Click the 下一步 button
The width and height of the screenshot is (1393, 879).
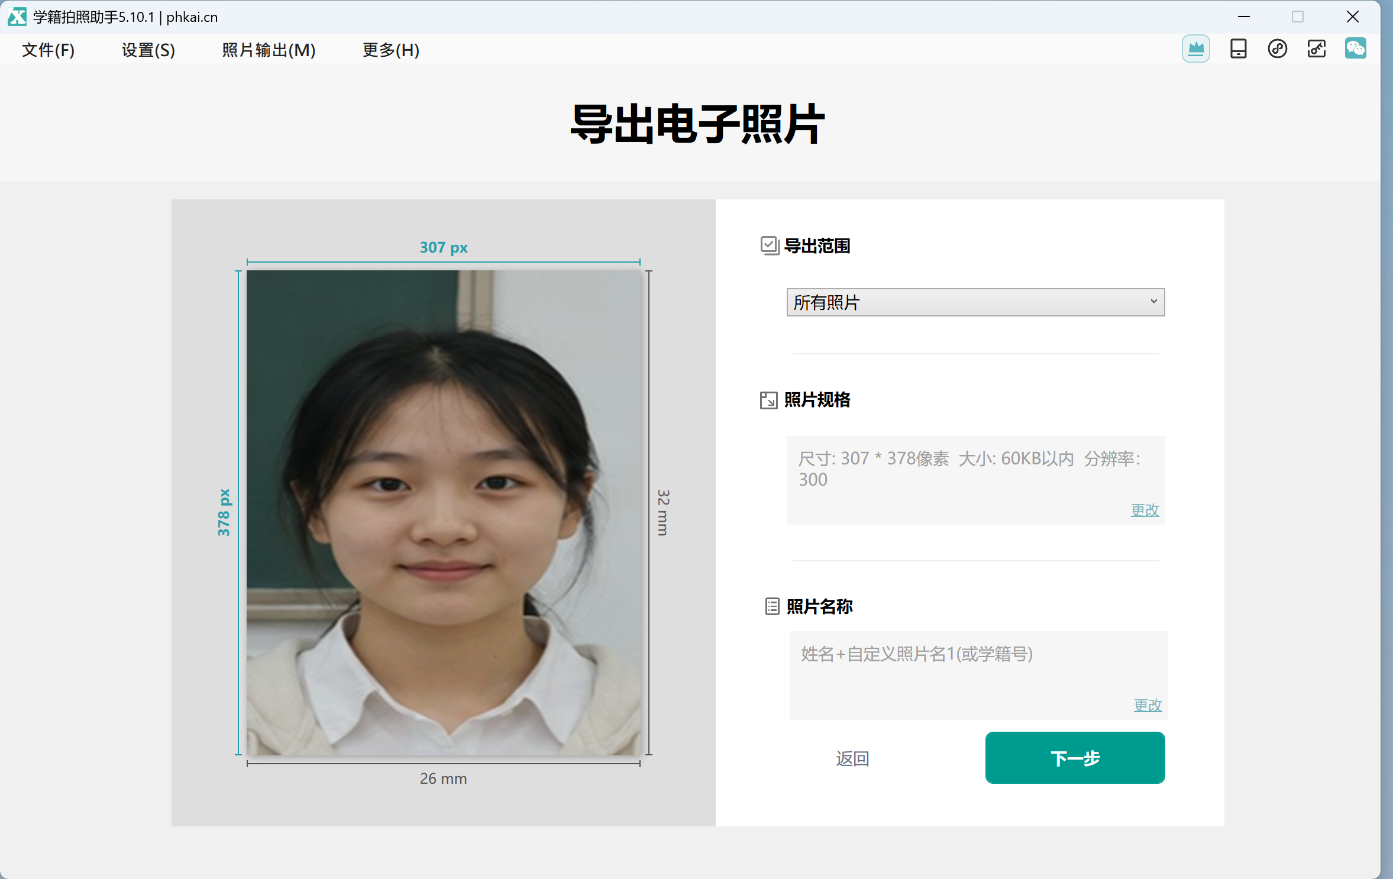pyautogui.click(x=1075, y=758)
